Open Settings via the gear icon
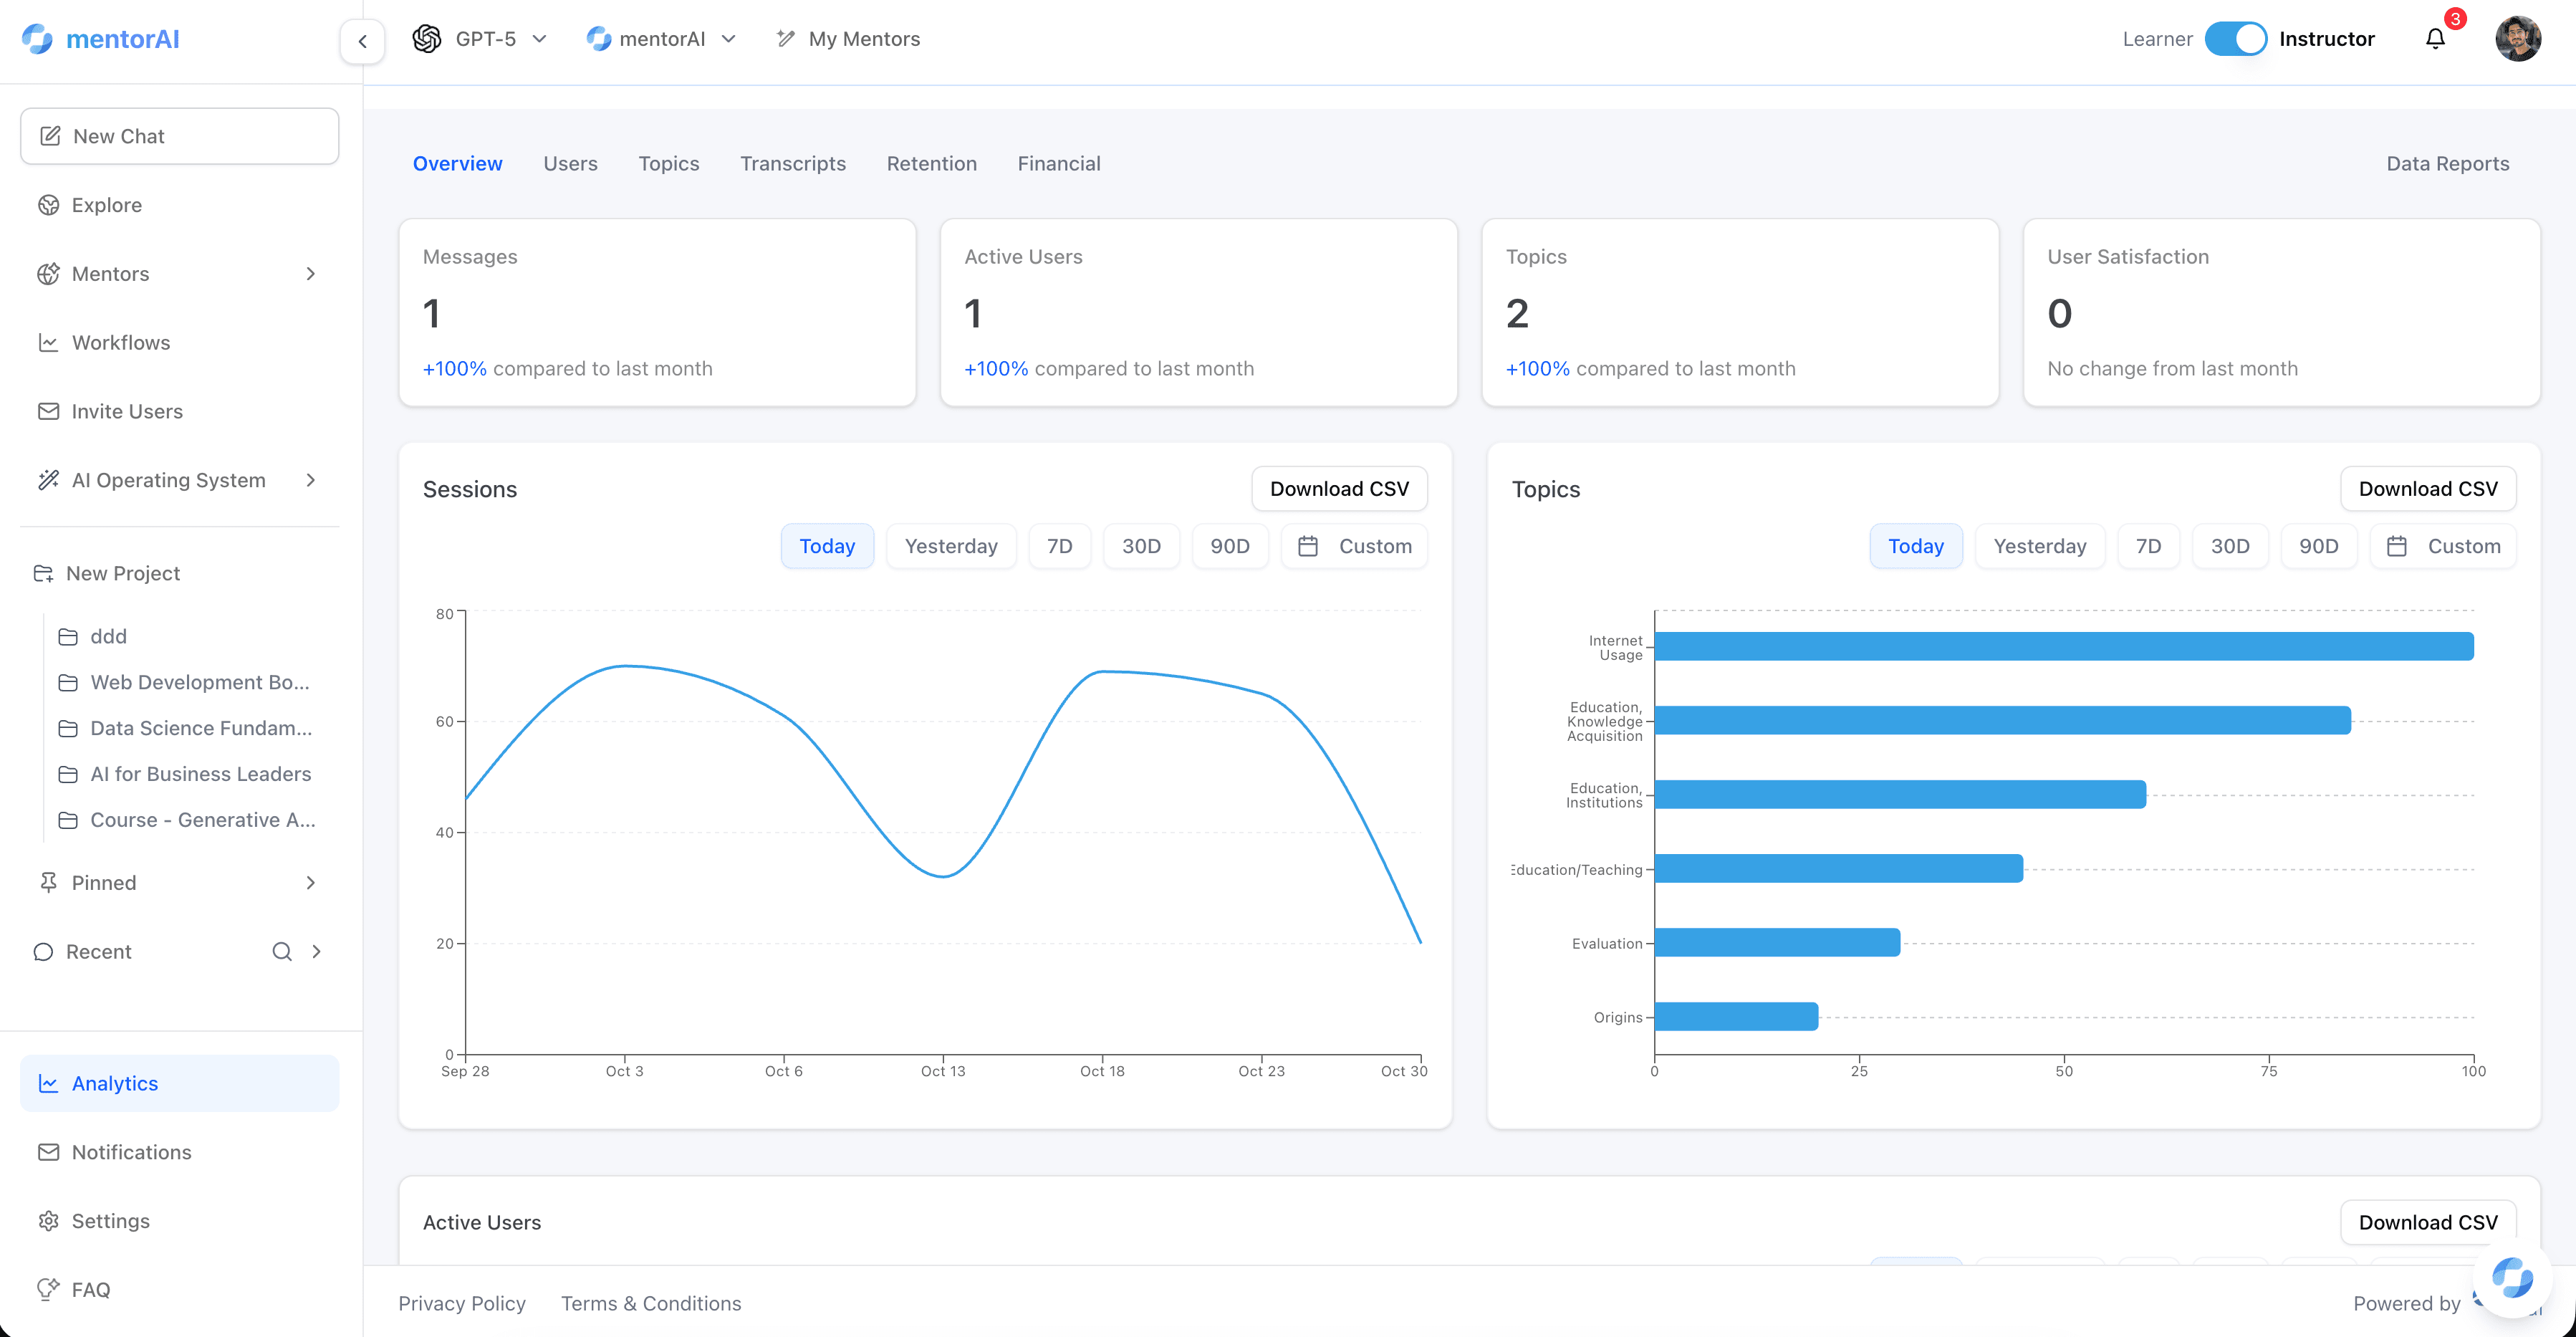 click(x=50, y=1221)
